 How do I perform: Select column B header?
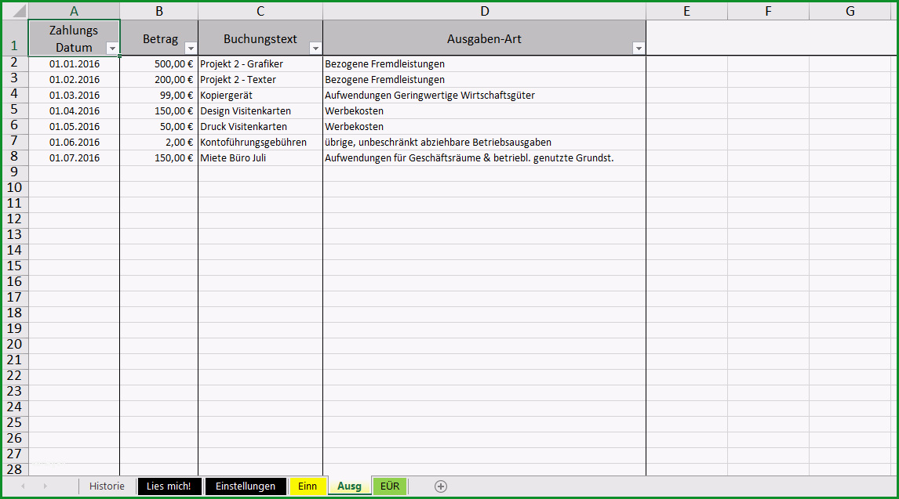coord(158,11)
